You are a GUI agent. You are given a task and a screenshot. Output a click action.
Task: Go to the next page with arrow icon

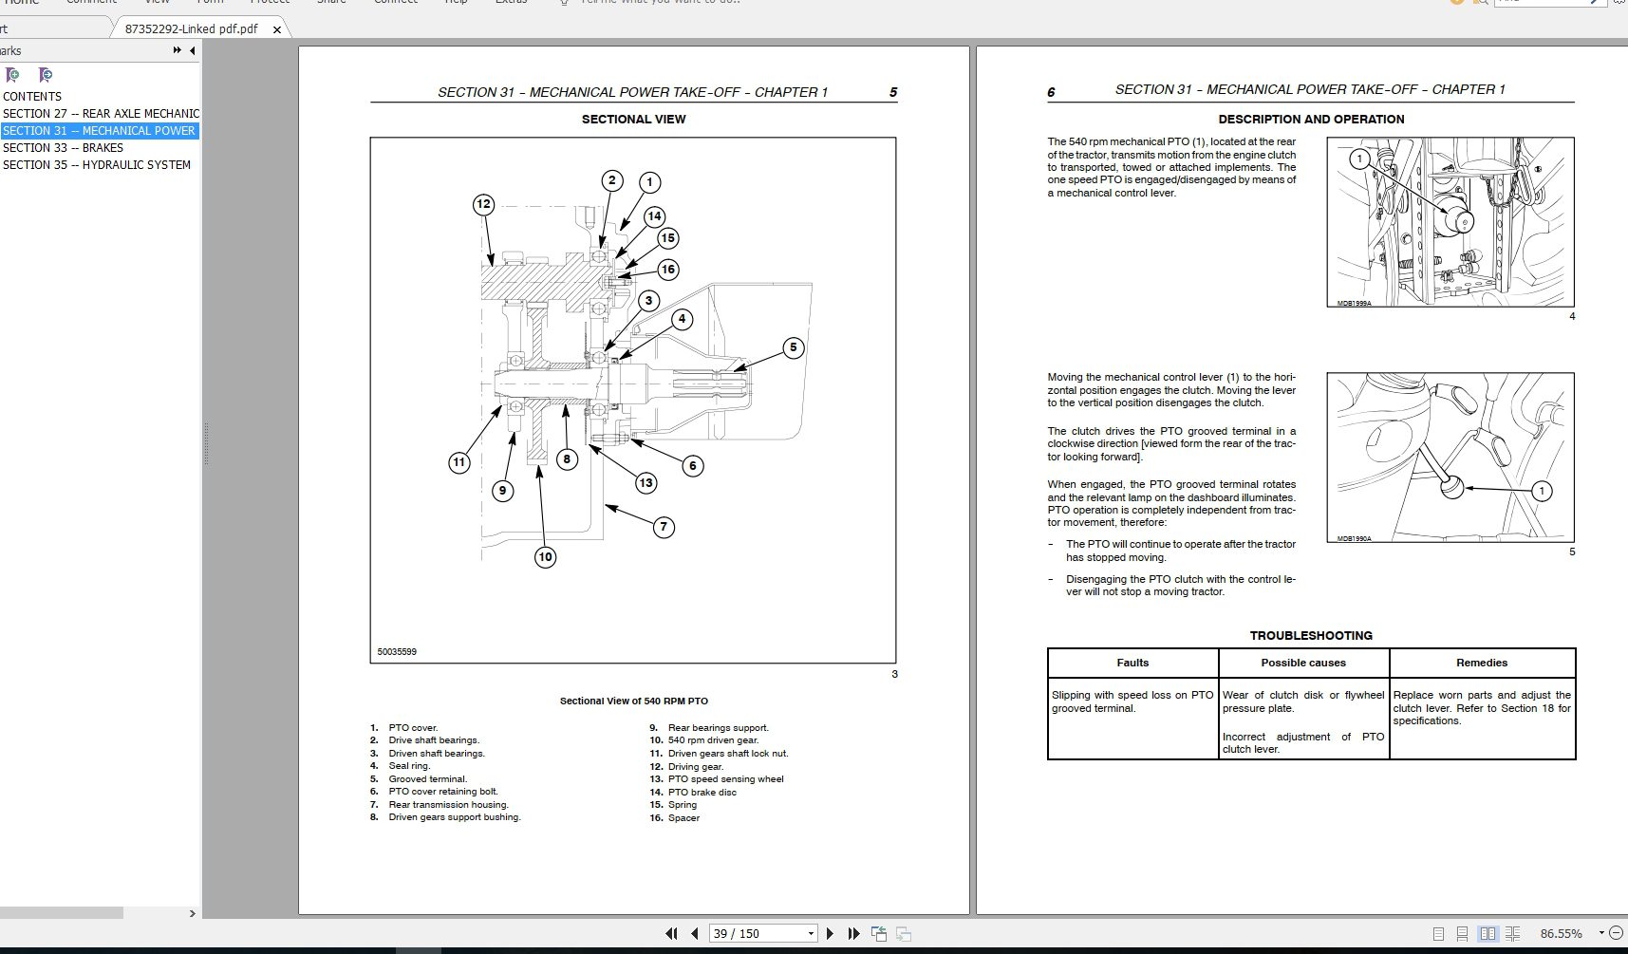(831, 933)
